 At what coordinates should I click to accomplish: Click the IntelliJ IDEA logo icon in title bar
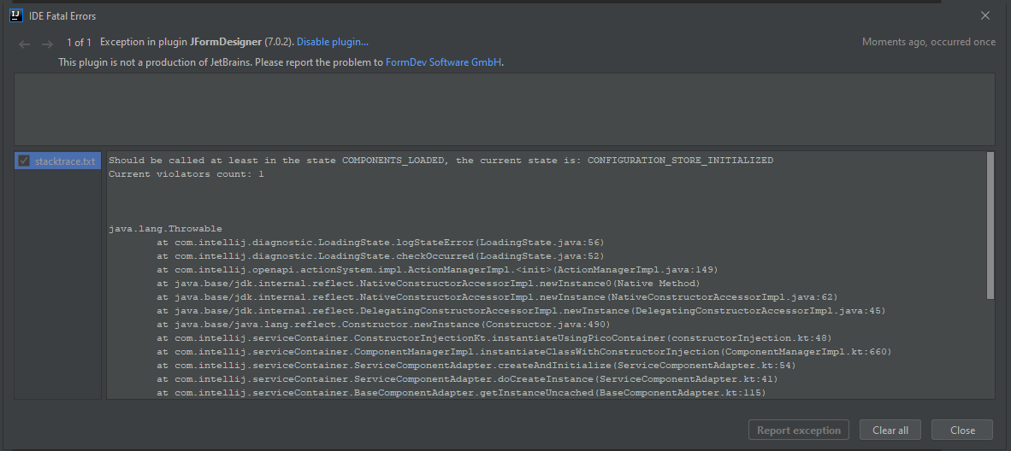[16, 15]
